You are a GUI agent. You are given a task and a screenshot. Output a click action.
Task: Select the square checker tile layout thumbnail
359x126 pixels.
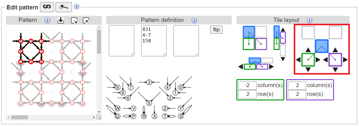click(x=255, y=38)
